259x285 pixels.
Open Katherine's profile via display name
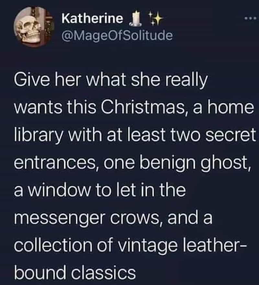click(x=92, y=18)
